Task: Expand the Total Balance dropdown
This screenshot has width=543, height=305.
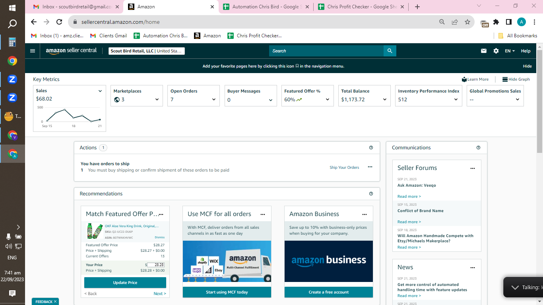Action: point(385,100)
